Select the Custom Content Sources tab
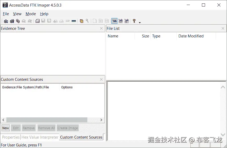227x148 pixels. coord(81,137)
